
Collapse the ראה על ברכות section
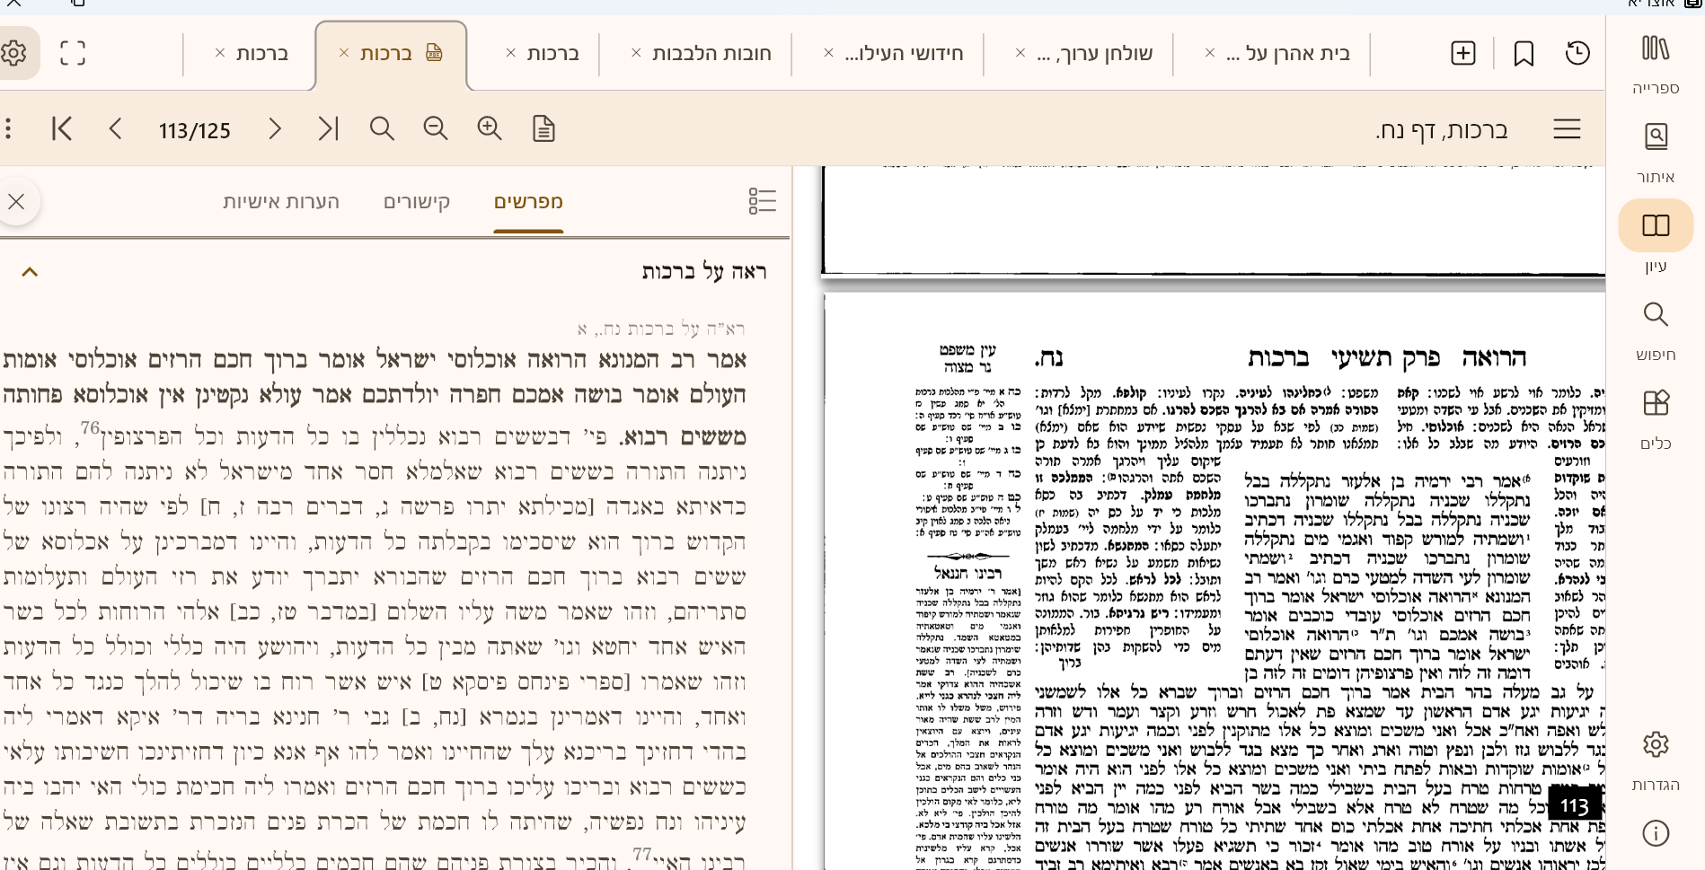30,272
